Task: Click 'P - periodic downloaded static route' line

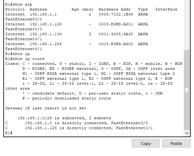Action: 67,98
